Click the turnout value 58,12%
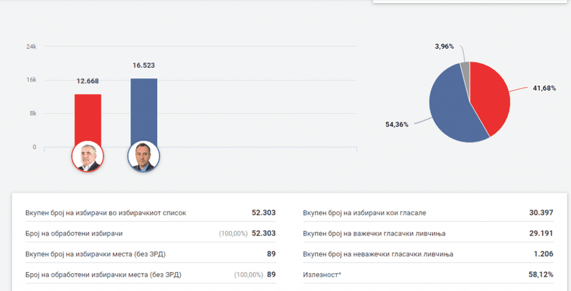The image size is (571, 291). [x=540, y=274]
